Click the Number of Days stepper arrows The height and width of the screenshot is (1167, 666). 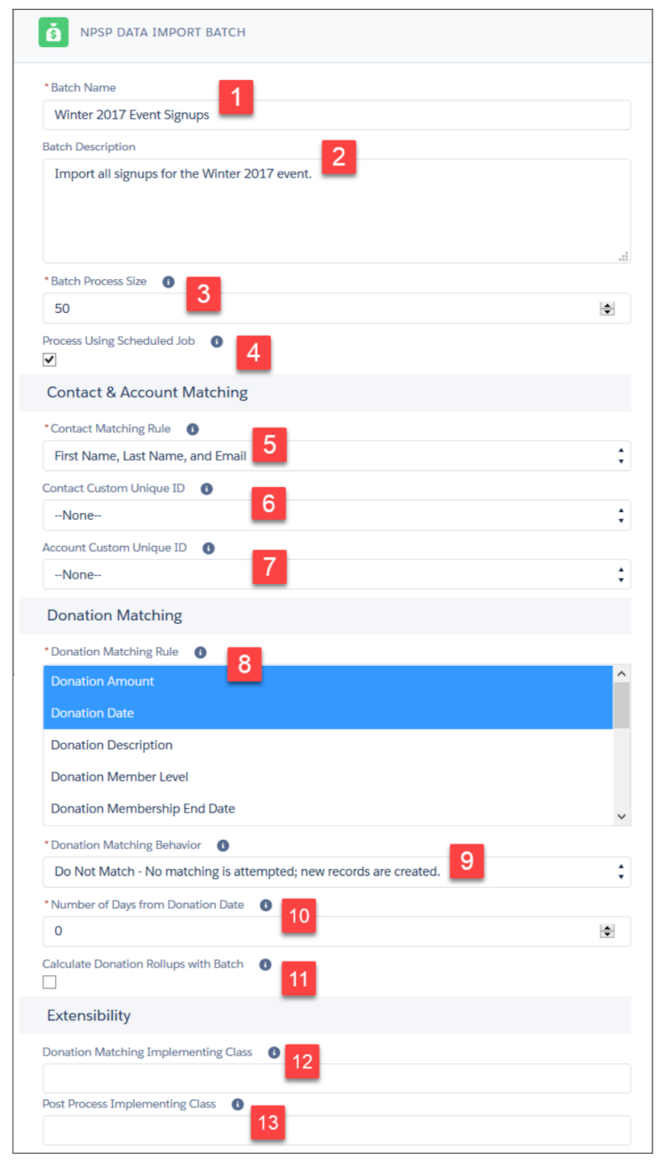tap(607, 931)
